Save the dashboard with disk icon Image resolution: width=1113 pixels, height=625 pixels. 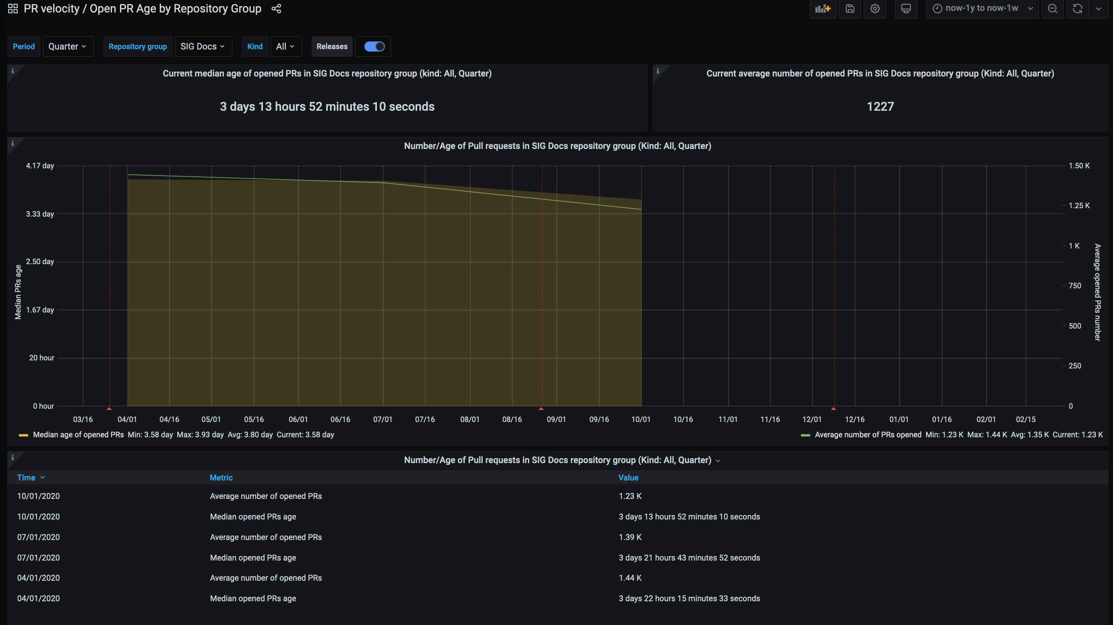[850, 8]
